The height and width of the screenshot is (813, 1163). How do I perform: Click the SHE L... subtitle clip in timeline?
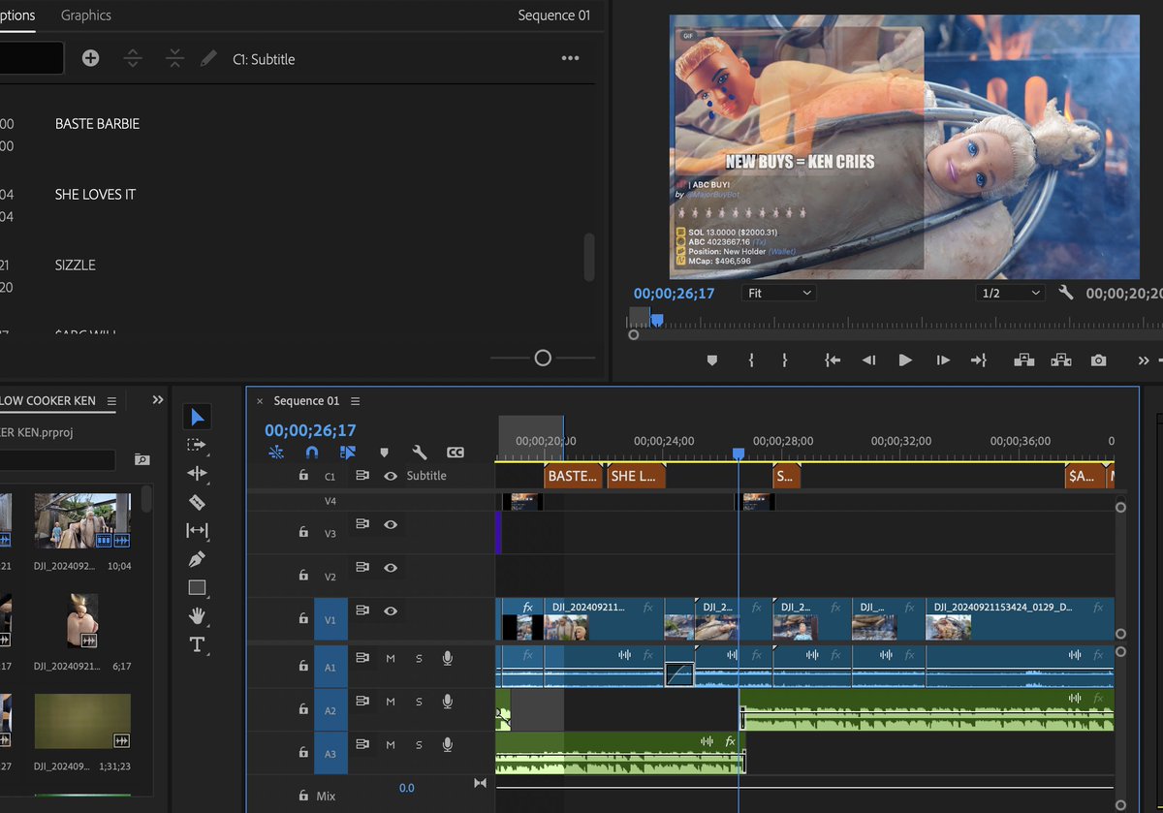(x=636, y=476)
